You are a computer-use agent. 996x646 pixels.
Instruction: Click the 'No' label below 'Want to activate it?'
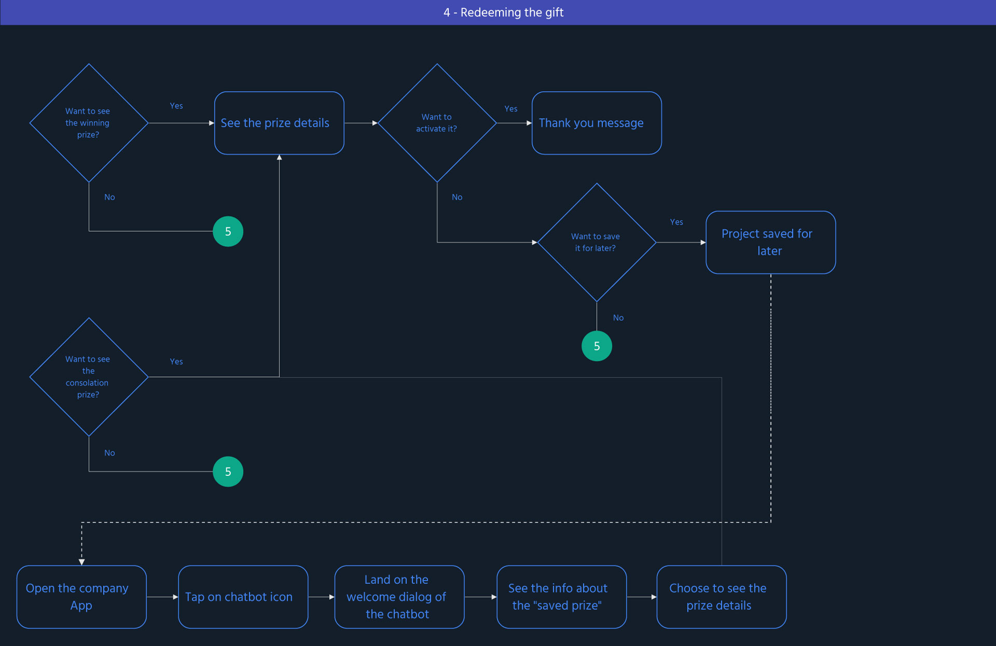(x=457, y=197)
